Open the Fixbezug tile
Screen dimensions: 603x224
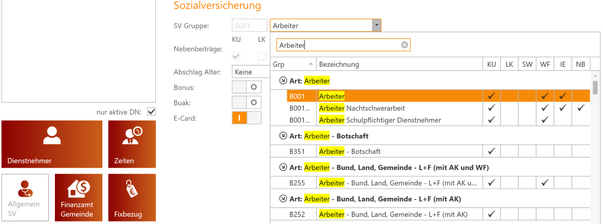click(x=132, y=197)
